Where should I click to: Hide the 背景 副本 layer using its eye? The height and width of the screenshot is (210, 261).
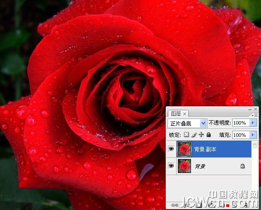(x=171, y=149)
